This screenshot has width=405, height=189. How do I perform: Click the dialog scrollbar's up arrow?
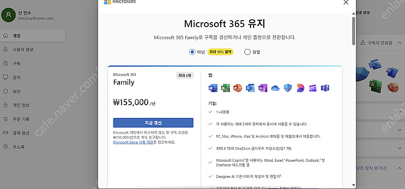pos(353,14)
